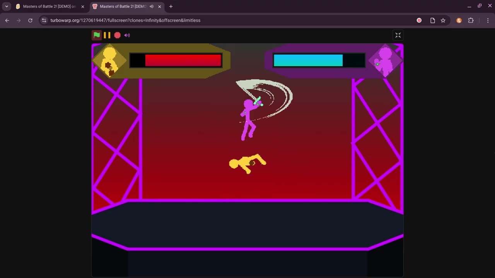Viewport: 495px width, 278px height.
Task: Mute the tab via its speaker indicator
Action: click(x=152, y=7)
